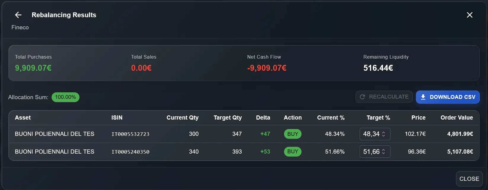This screenshot has height=190, width=488.
Task: Click the Target Qty column header
Action: [x=227, y=117]
